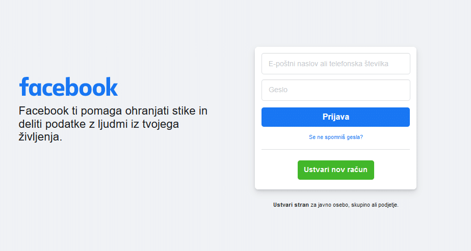
Task: Select the email or phone number input box
Action: coord(335,64)
